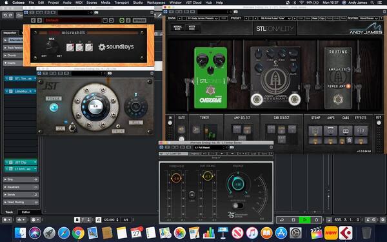Image resolution: width=387 pixels, height=242 pixels.
Task: Click the Cubase redo arrow icon
Action: pyautogui.click(x=10, y=15)
